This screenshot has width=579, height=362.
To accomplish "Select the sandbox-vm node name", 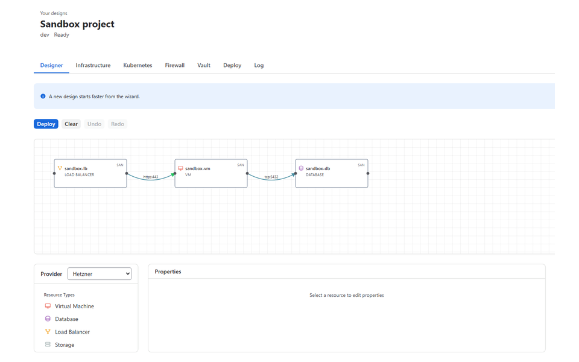I will click(x=198, y=168).
